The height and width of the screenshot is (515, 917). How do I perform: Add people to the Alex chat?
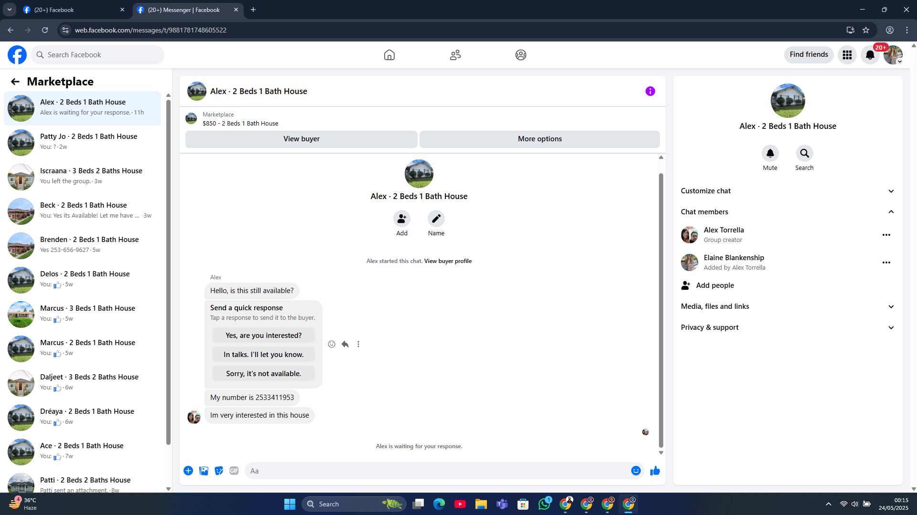(402, 219)
